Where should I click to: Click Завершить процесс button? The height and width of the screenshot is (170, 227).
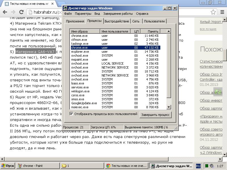click(155, 115)
